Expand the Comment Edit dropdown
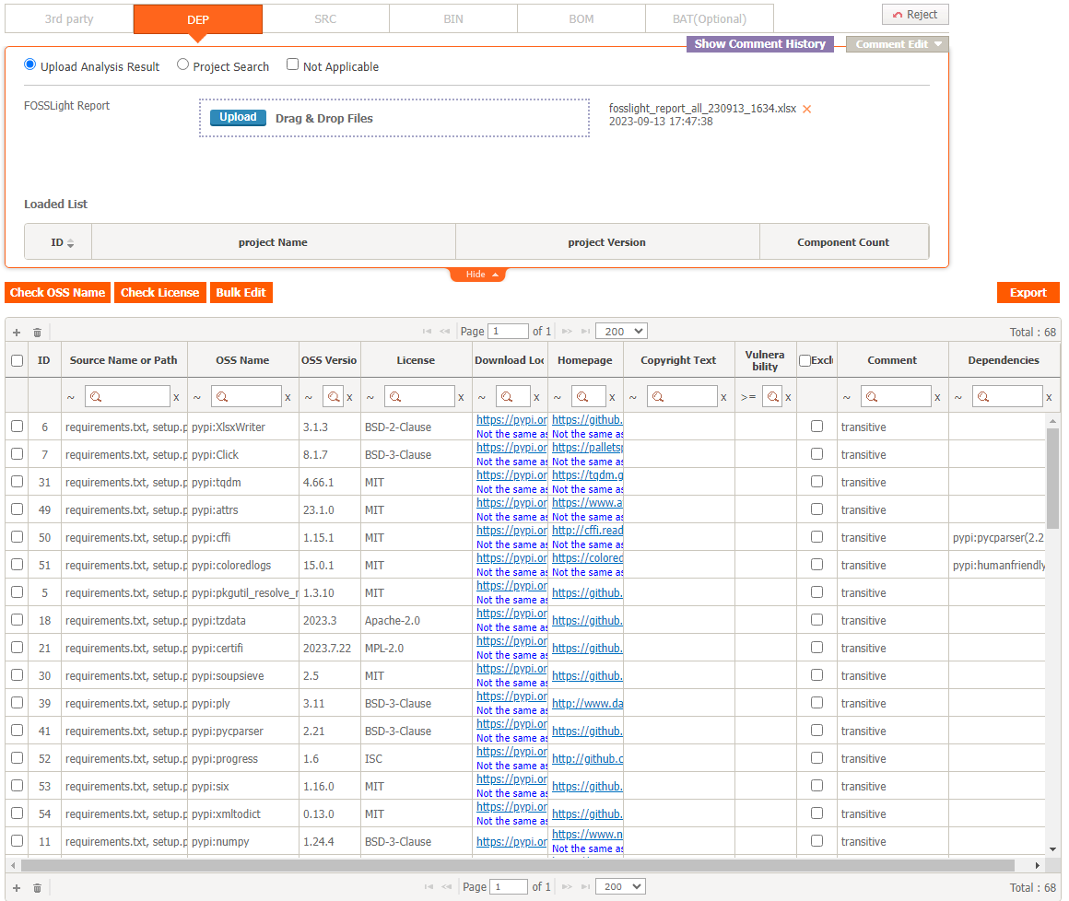Viewport: 1069px width, 901px height. [x=897, y=44]
